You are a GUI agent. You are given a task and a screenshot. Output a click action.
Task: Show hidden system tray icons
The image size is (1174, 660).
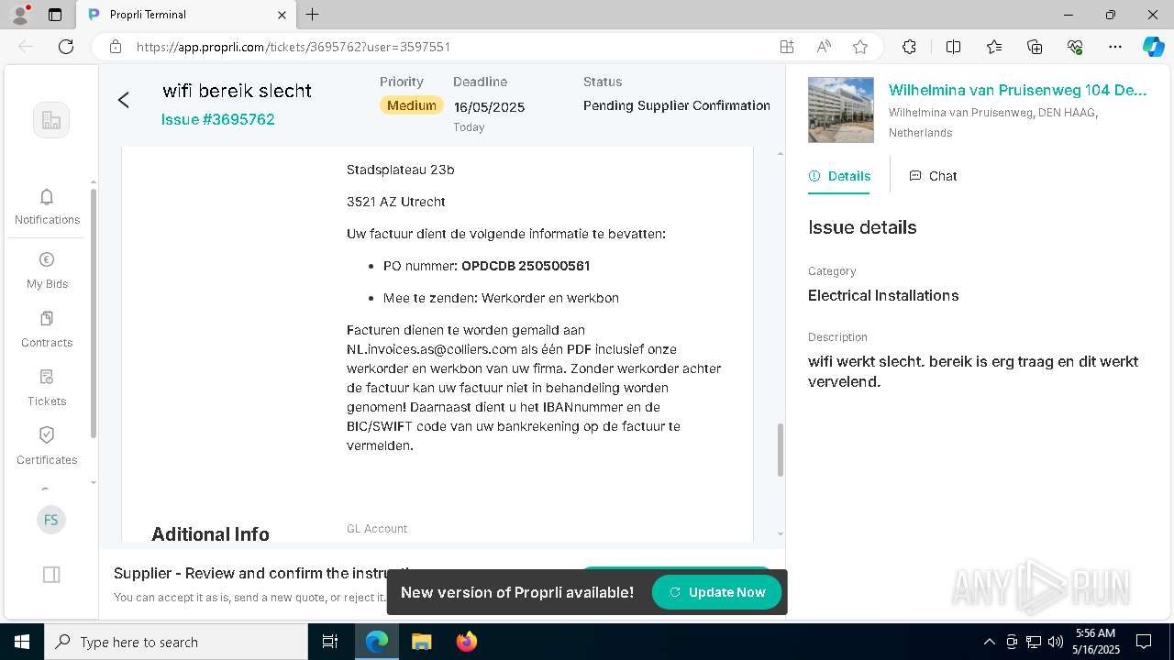(x=989, y=642)
